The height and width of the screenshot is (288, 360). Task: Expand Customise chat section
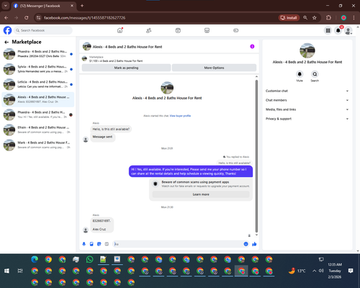[307, 91]
